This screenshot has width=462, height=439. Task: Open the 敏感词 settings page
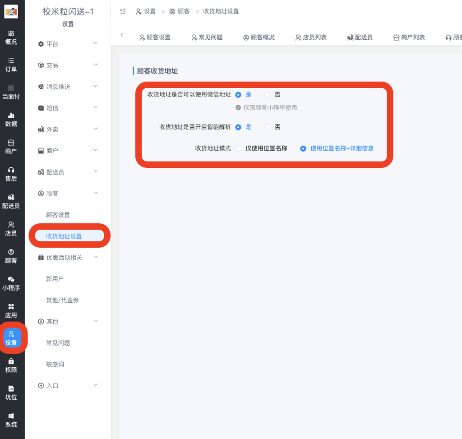55,364
